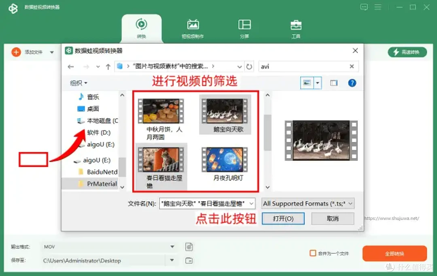Click the 打开(O) open button
437x276 pixels.
pos(283,219)
